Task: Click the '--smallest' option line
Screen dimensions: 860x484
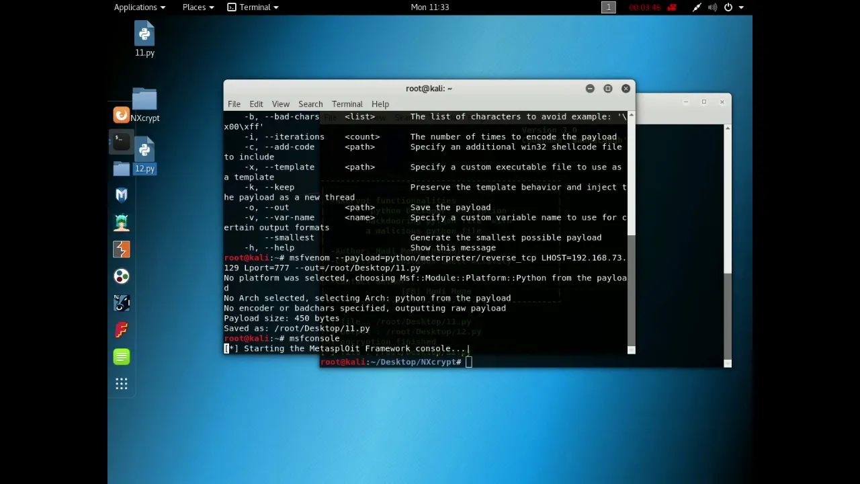Action: (433, 237)
